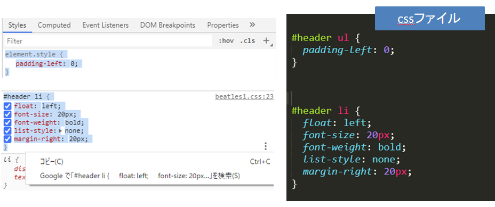This screenshot has width=495, height=207.
Task: Add new style rule with plus icon
Action: click(x=266, y=40)
